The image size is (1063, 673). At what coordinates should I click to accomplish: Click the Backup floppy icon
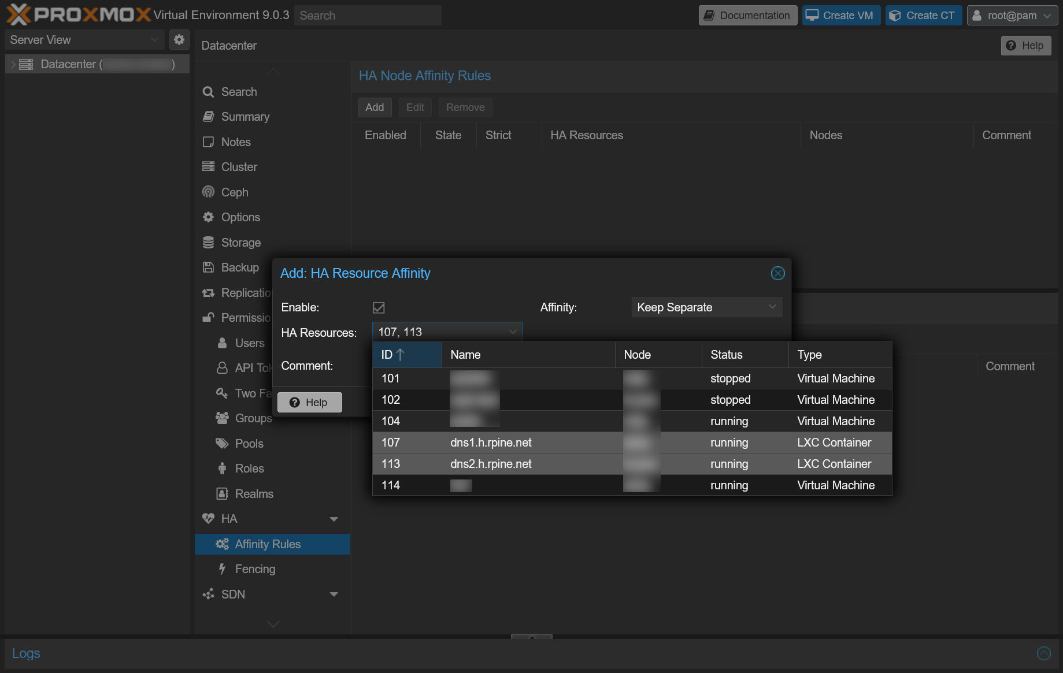coord(208,267)
